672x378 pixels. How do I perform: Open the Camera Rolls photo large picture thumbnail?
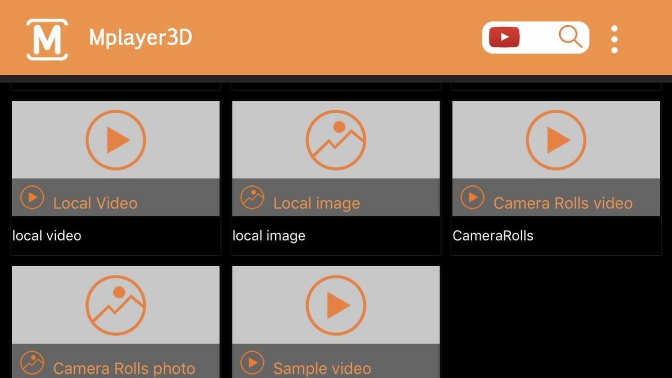click(115, 305)
